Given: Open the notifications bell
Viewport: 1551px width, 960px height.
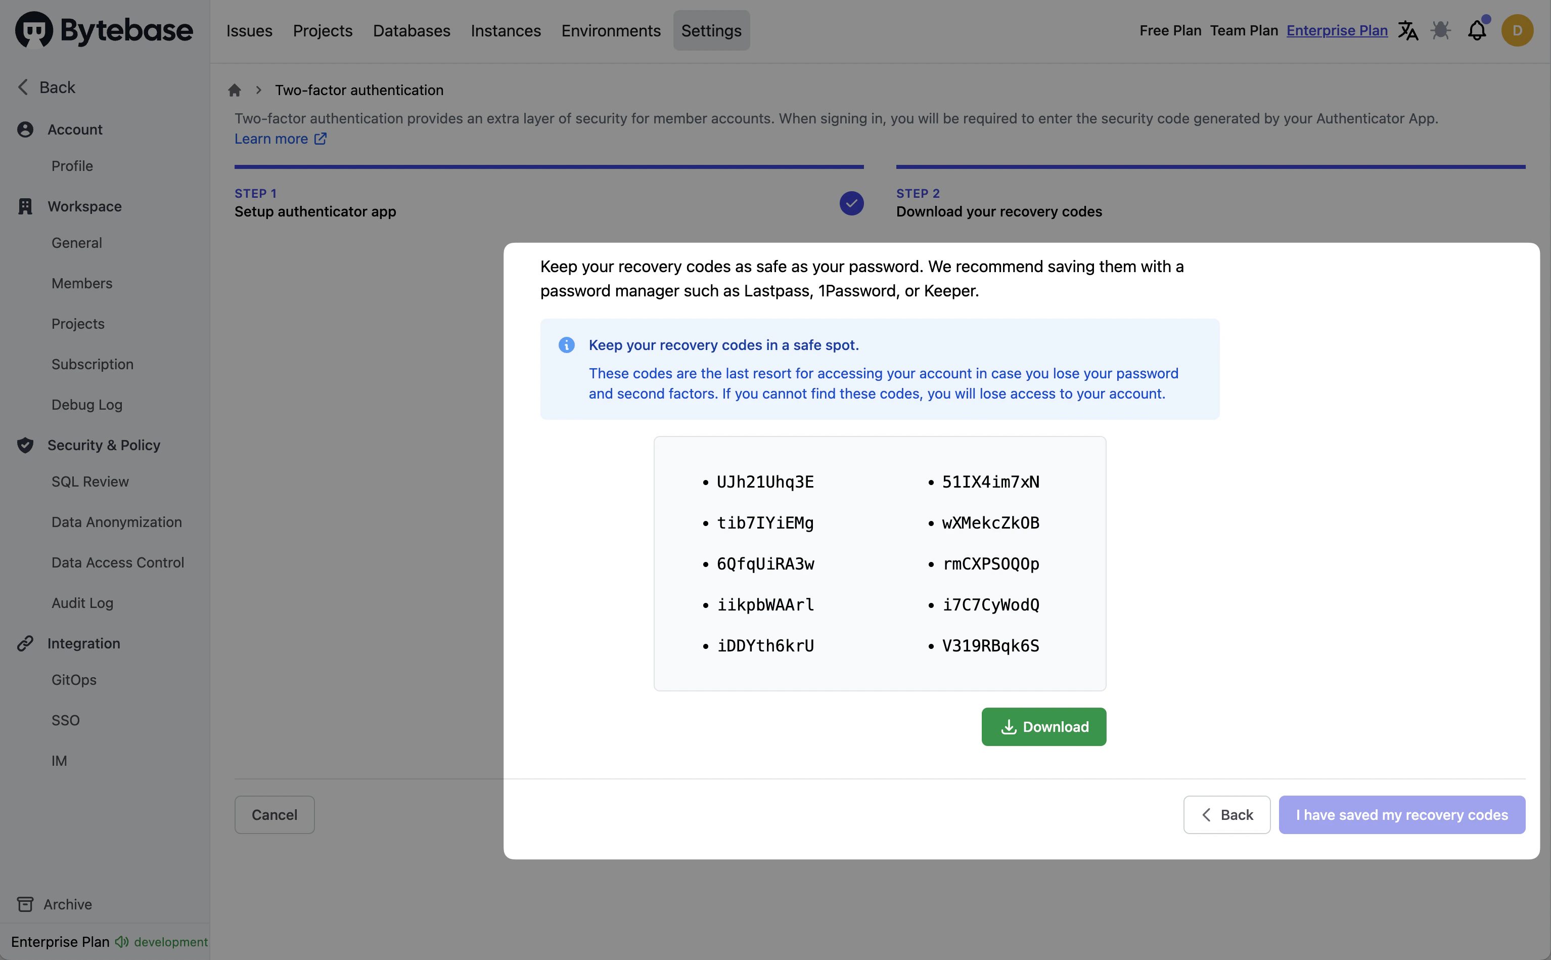Looking at the screenshot, I should point(1477,30).
